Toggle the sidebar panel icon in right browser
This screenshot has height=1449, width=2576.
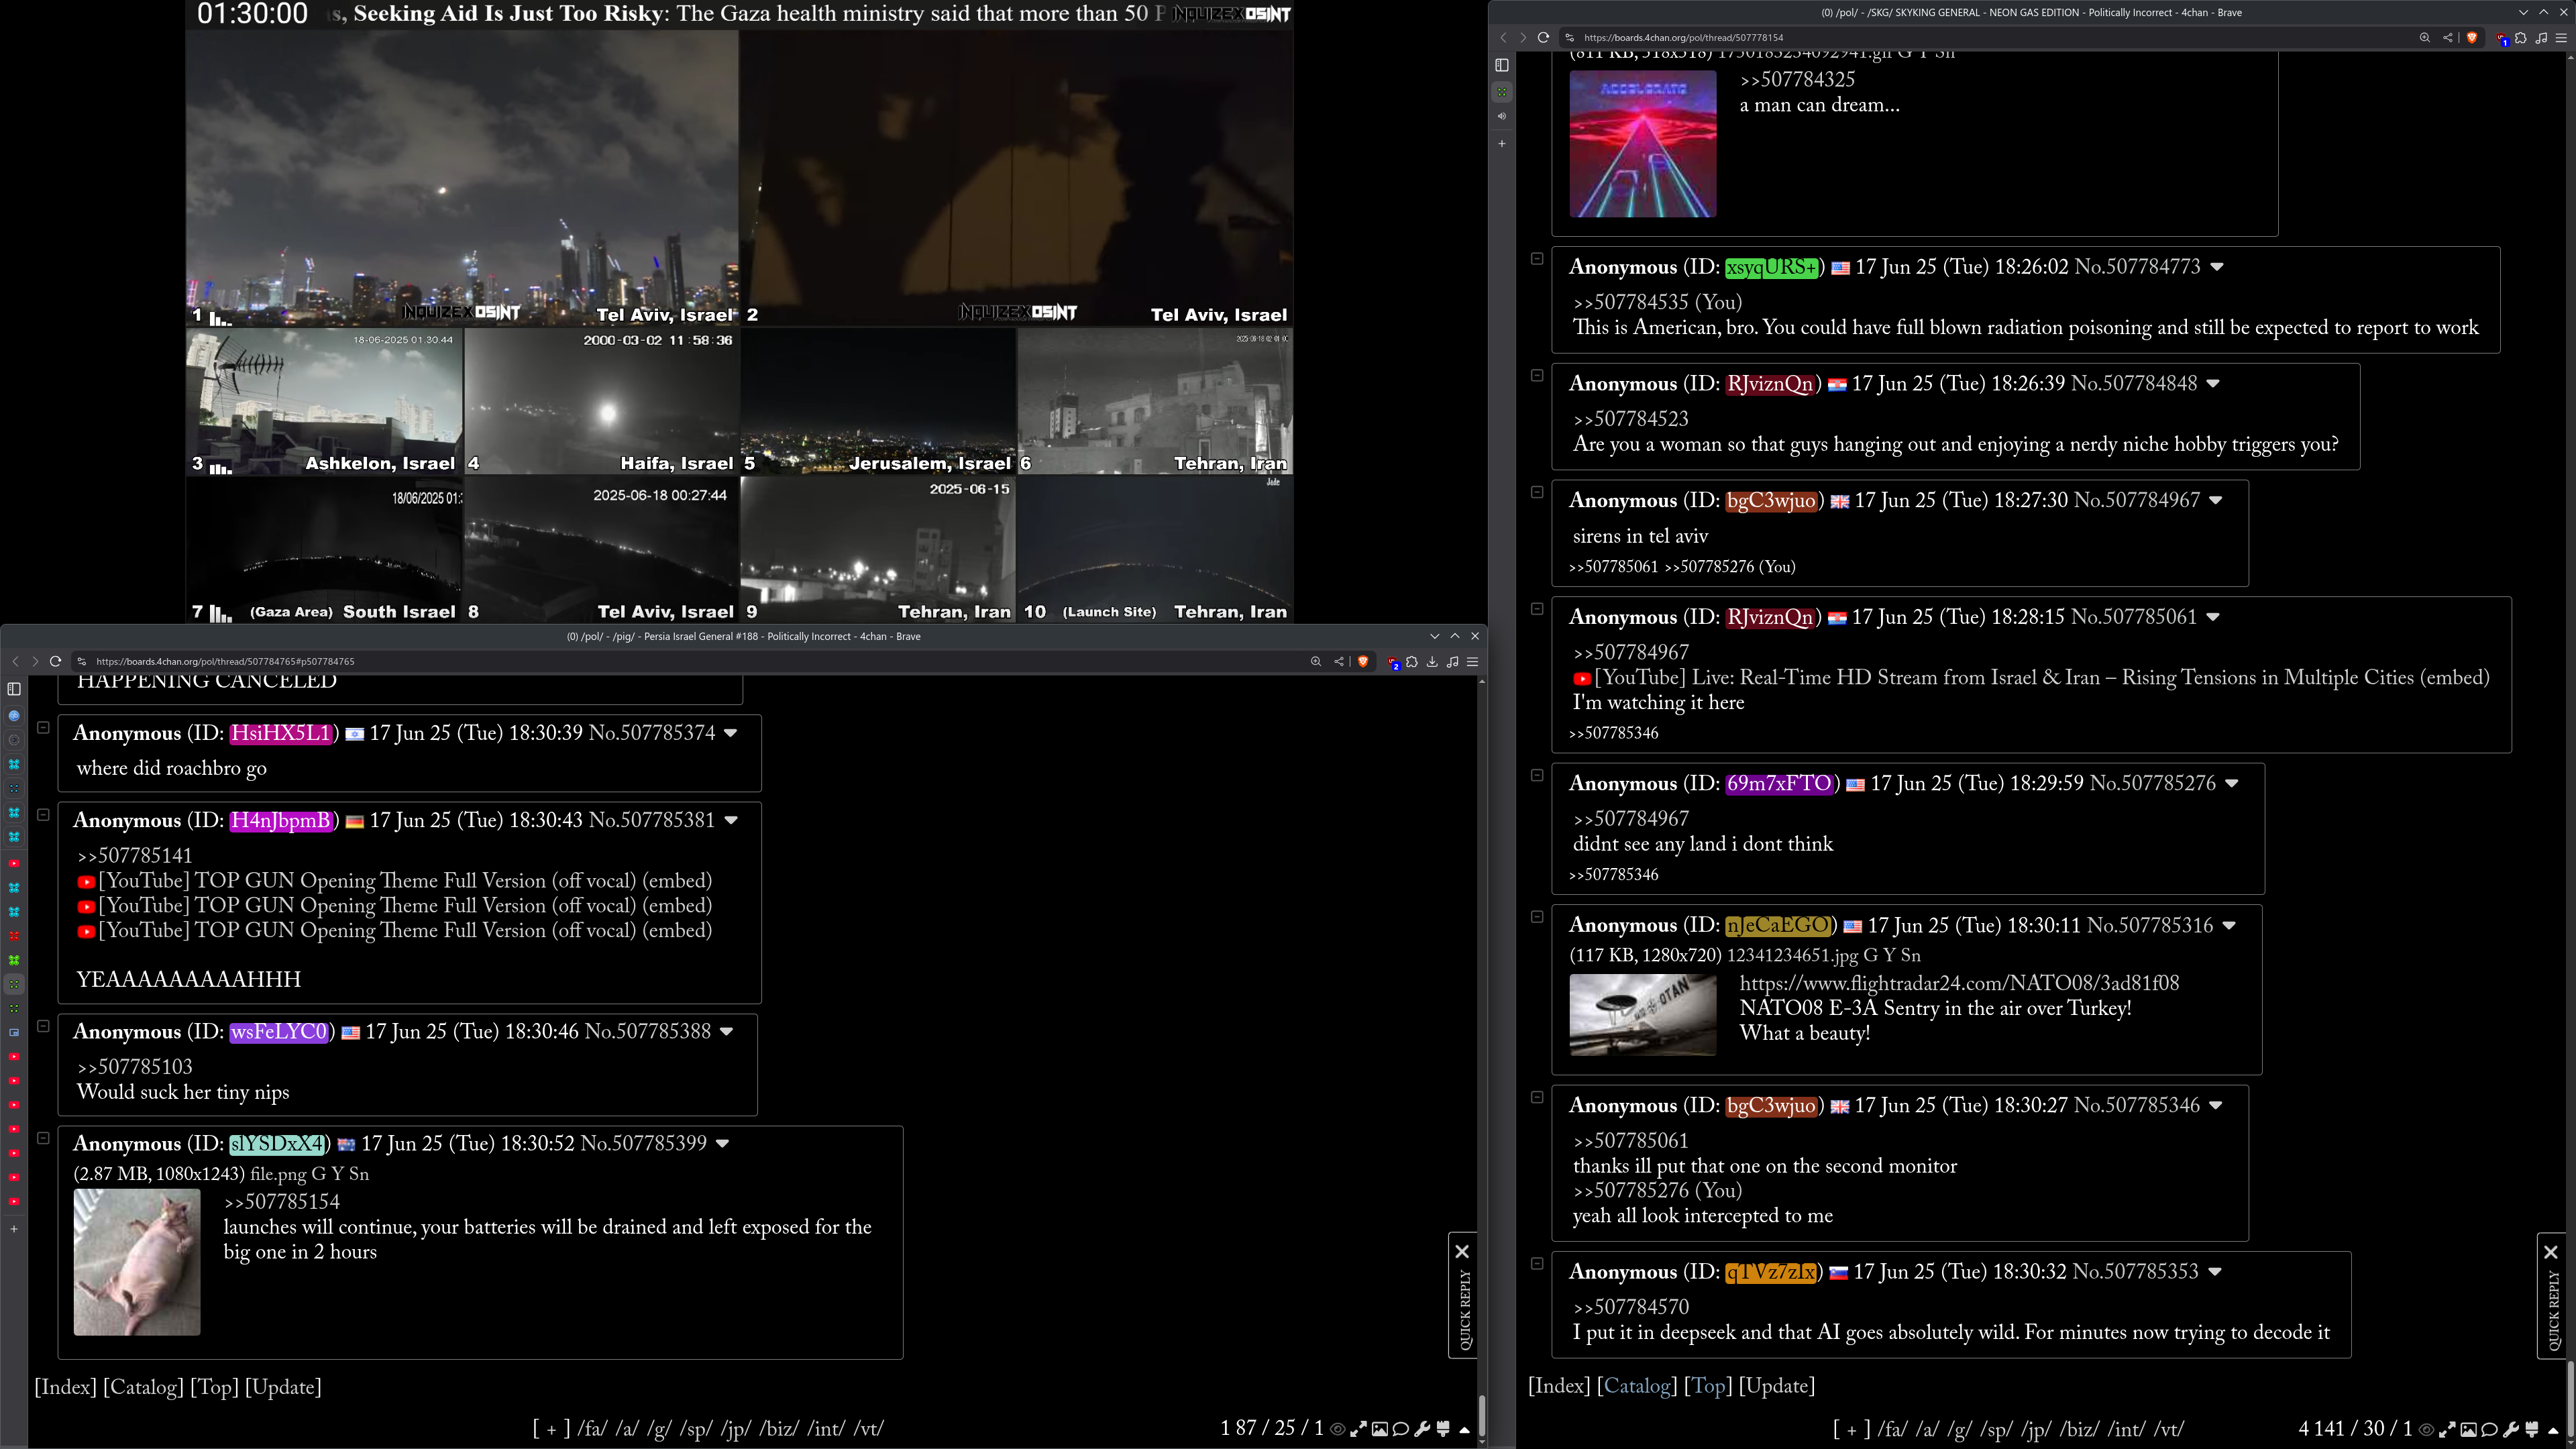pos(1501,65)
